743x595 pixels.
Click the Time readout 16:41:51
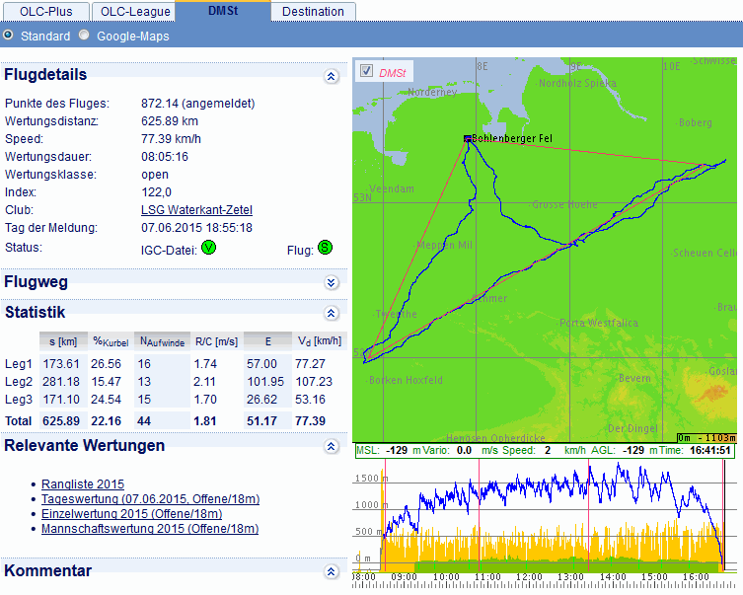(x=709, y=450)
